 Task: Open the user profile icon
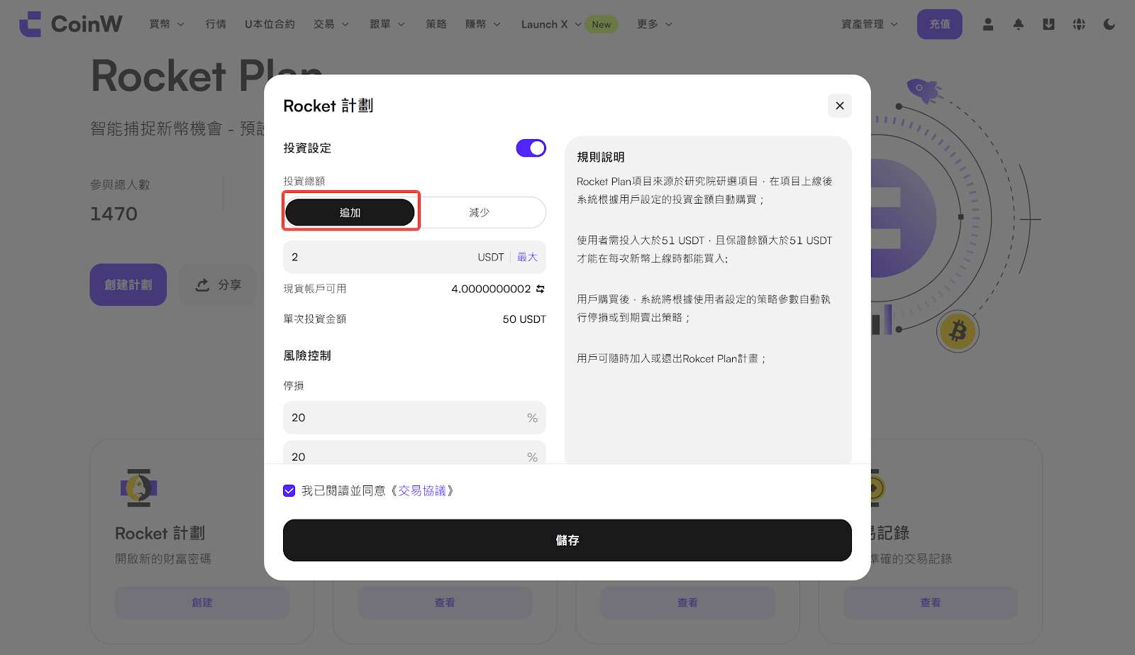click(x=987, y=24)
